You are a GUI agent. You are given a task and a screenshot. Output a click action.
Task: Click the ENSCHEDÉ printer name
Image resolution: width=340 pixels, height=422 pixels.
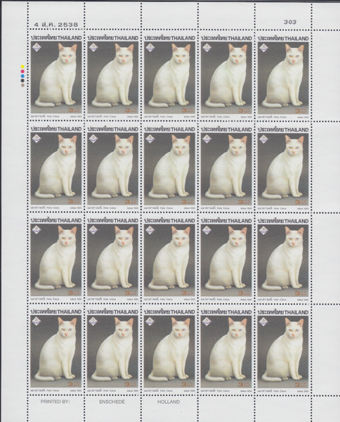click(112, 402)
